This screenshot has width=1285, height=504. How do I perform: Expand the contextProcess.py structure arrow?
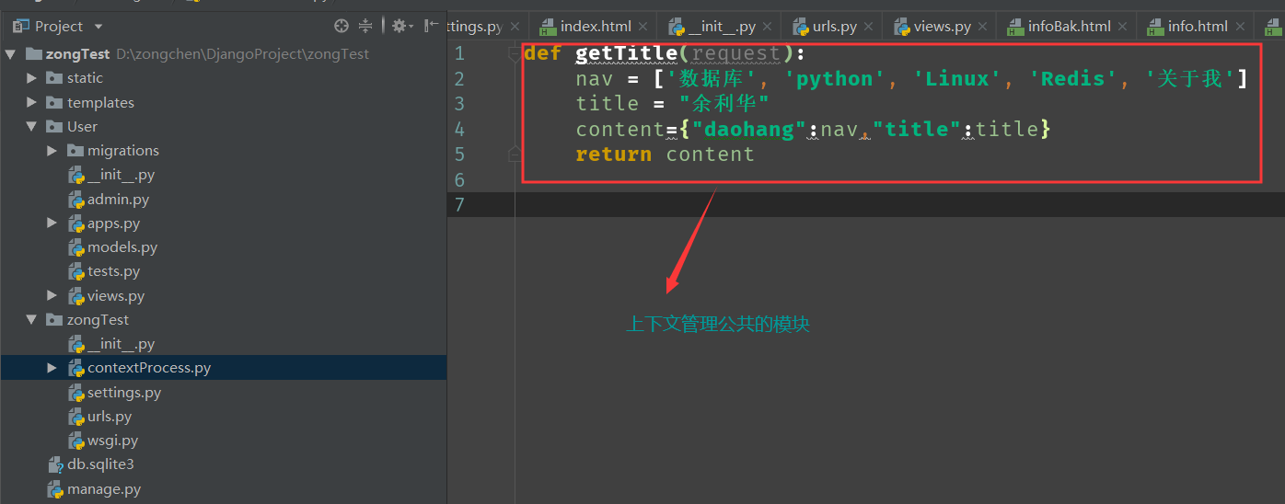tap(52, 368)
